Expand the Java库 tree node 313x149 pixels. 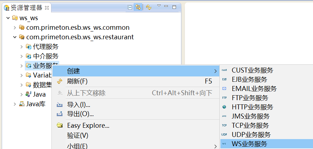15,104
